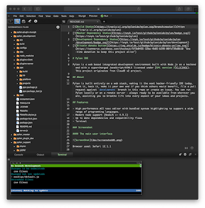Image resolution: width=205 pixels, height=208 pixels.
Task: Select the Makefile entry in the tree
Action: click(22, 111)
